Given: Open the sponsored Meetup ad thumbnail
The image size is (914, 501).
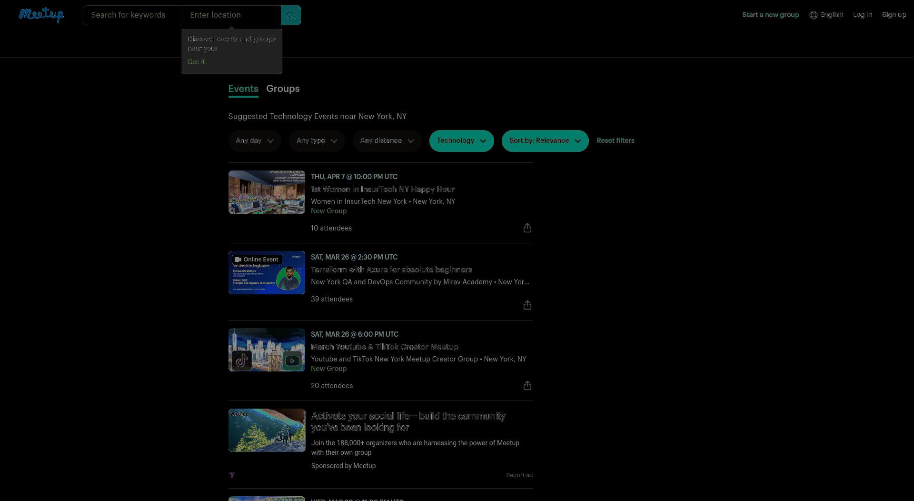Looking at the screenshot, I should click(x=267, y=431).
